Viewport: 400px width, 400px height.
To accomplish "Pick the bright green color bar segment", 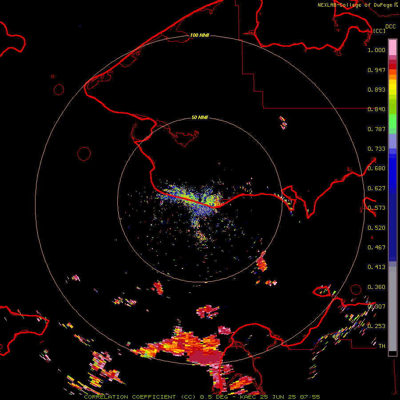I will coord(392,121).
